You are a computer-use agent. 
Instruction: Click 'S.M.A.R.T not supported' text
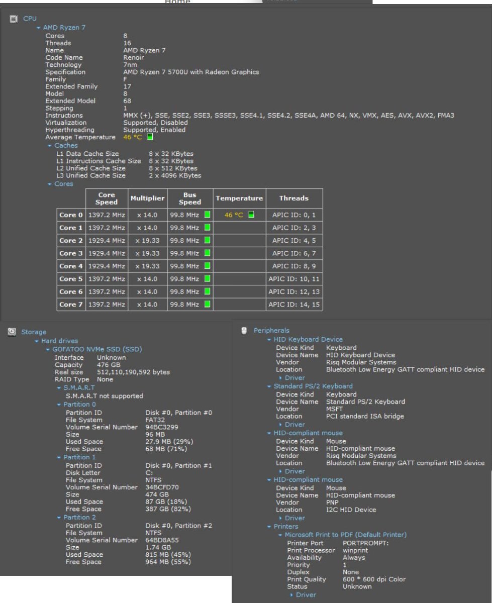[x=105, y=396]
